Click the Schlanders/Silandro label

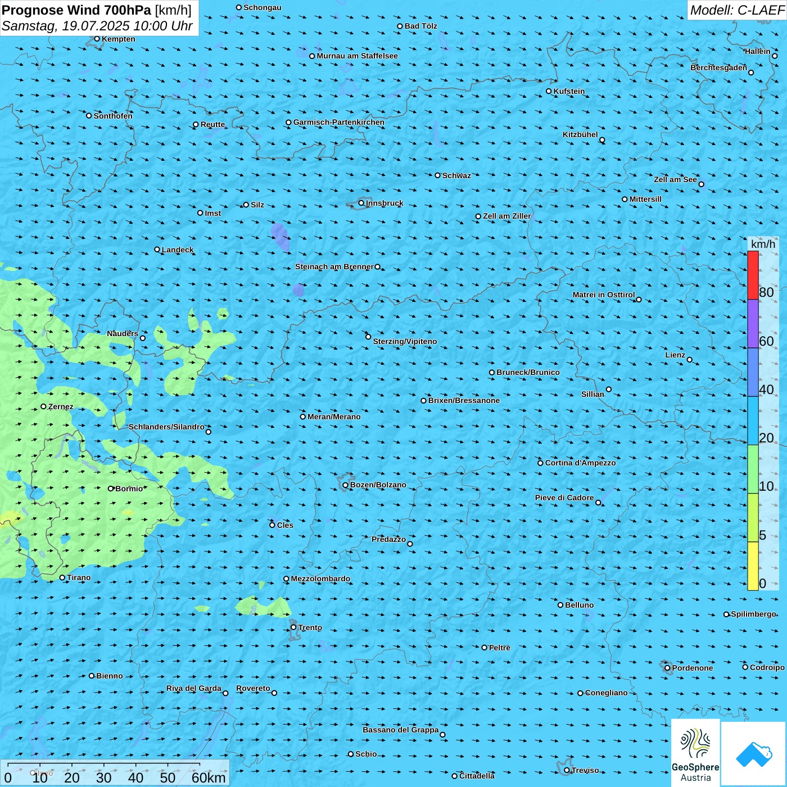tap(166, 427)
